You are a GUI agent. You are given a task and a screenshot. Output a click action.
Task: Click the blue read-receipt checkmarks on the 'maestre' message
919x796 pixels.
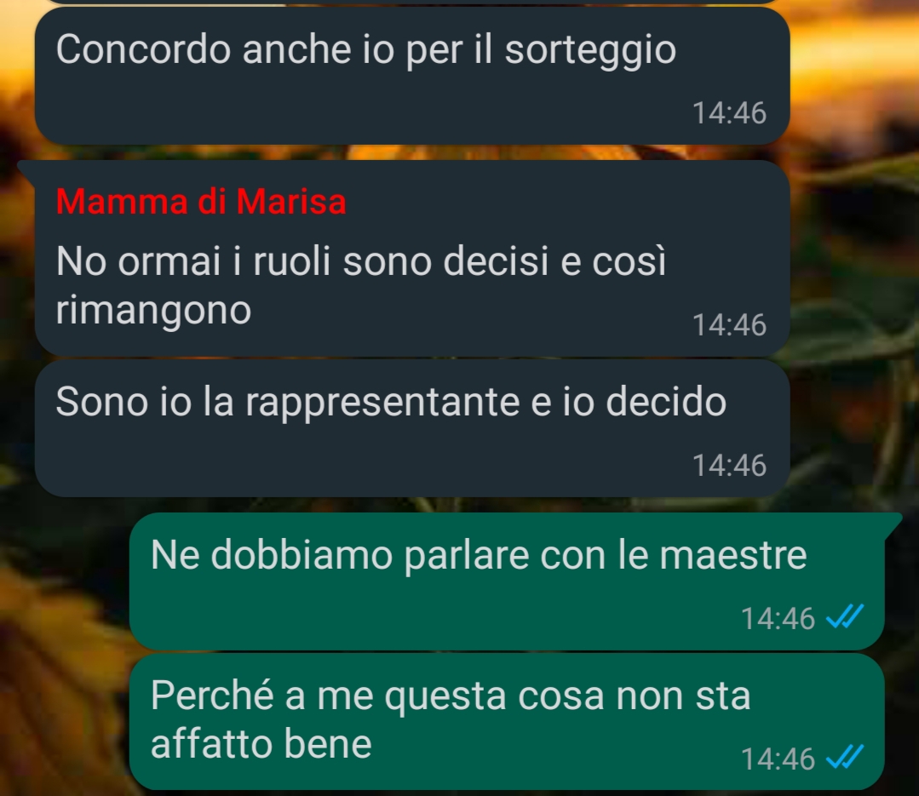click(x=845, y=616)
